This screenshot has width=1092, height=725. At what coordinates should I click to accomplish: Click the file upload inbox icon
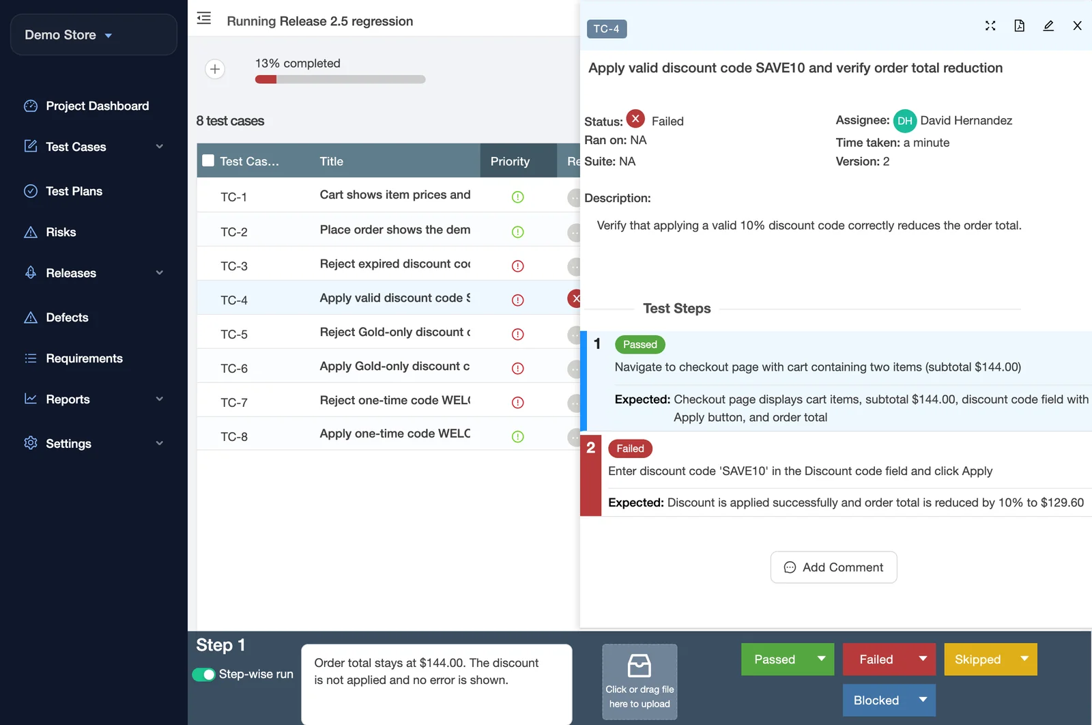(640, 666)
